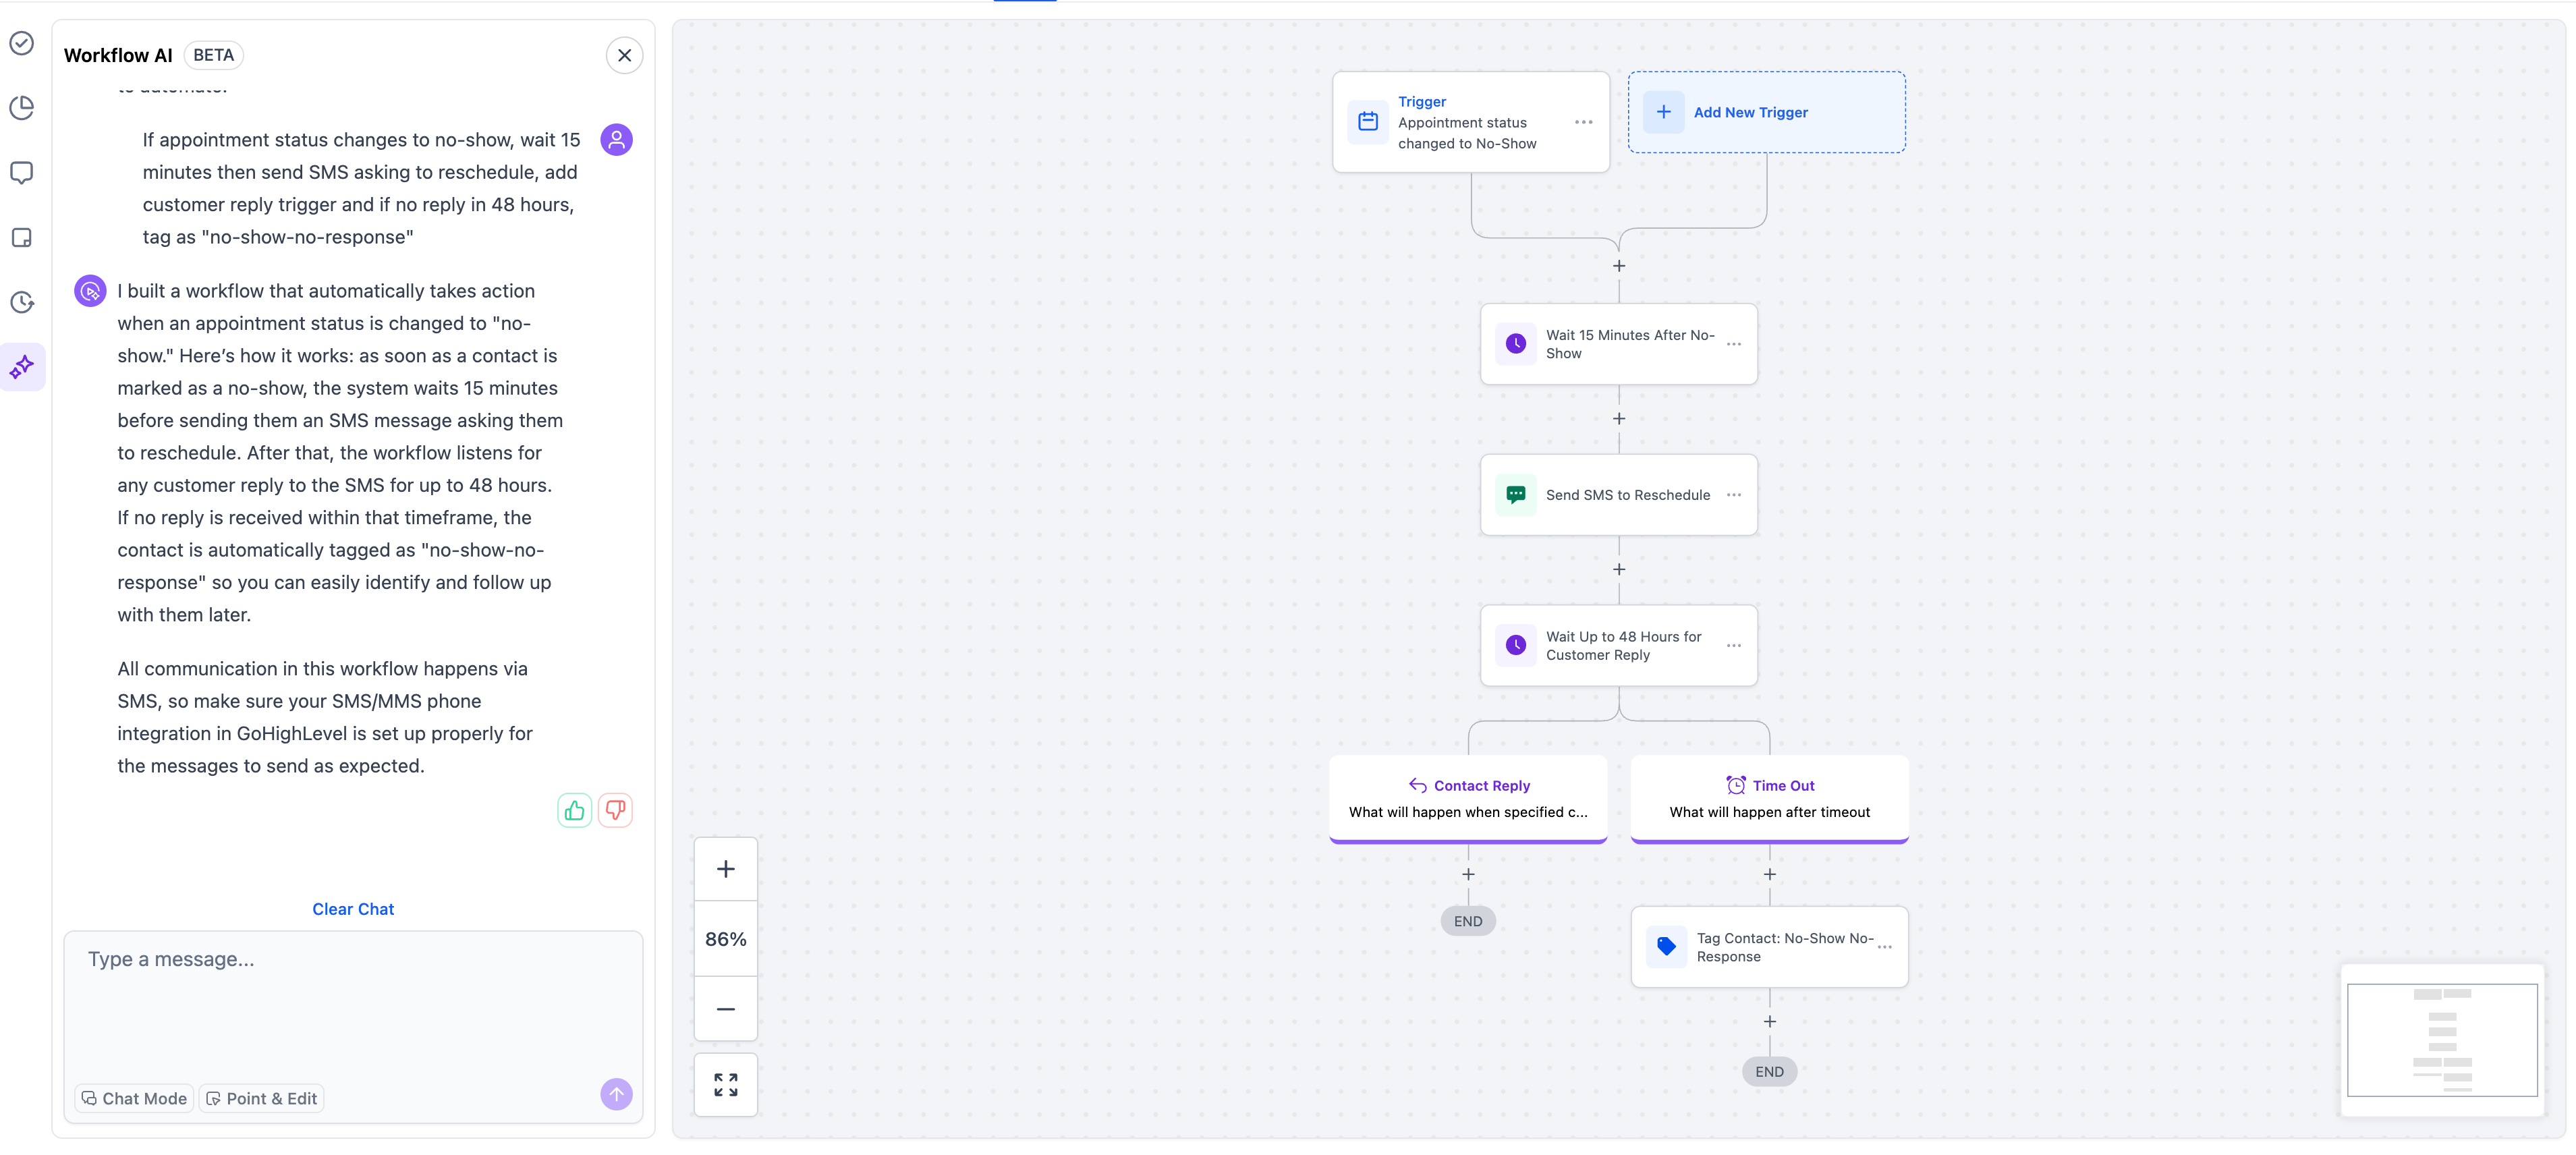Switch to Point & Edit mode
2576x1155 pixels.
click(x=262, y=1098)
